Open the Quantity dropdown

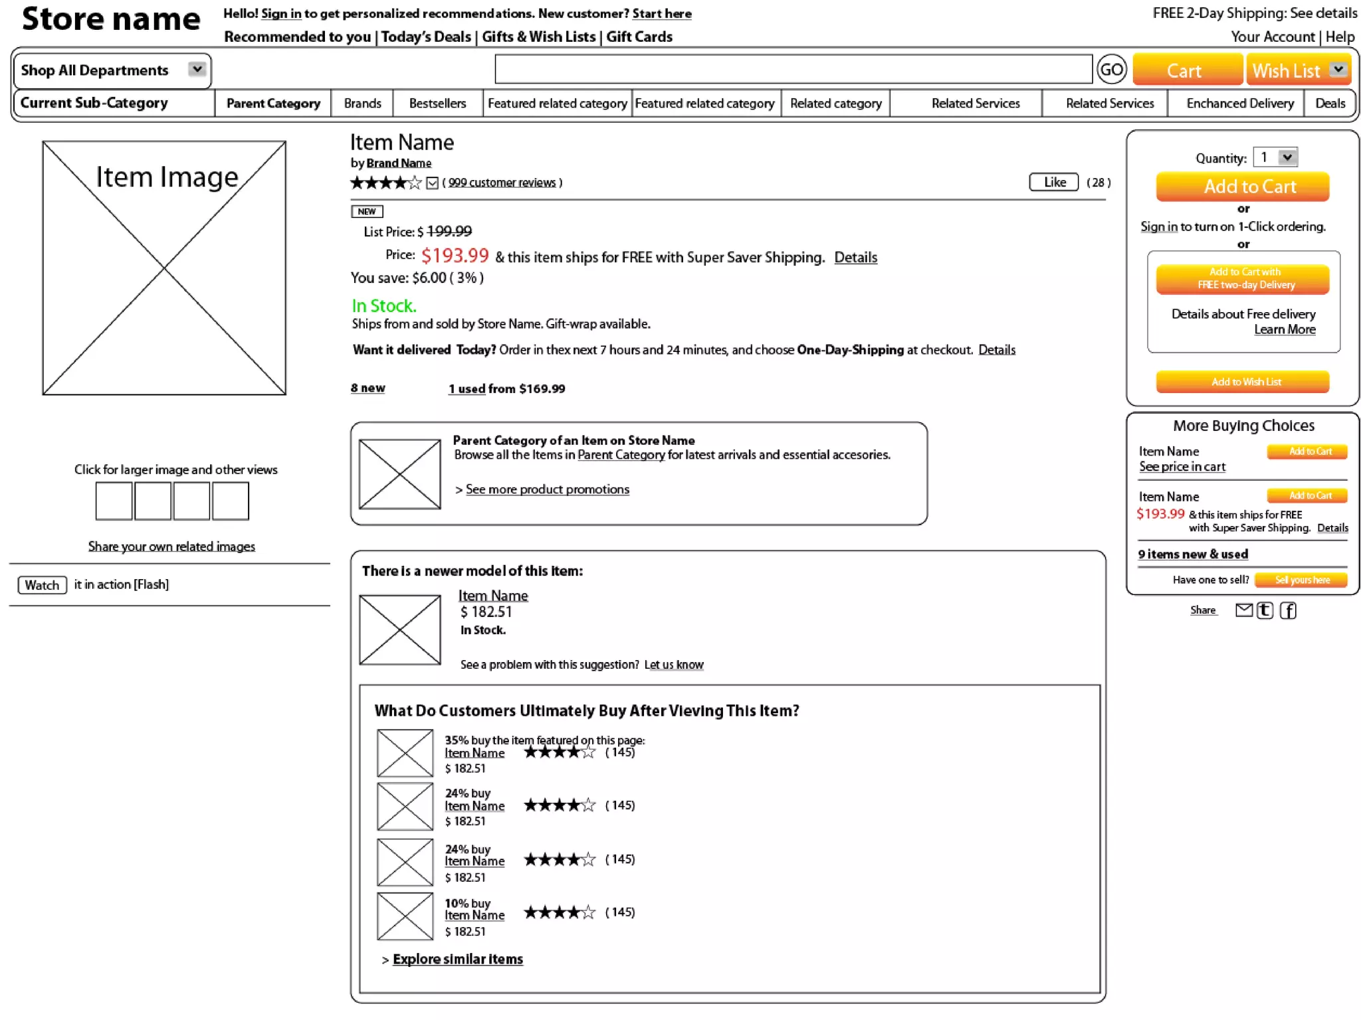tap(1287, 157)
